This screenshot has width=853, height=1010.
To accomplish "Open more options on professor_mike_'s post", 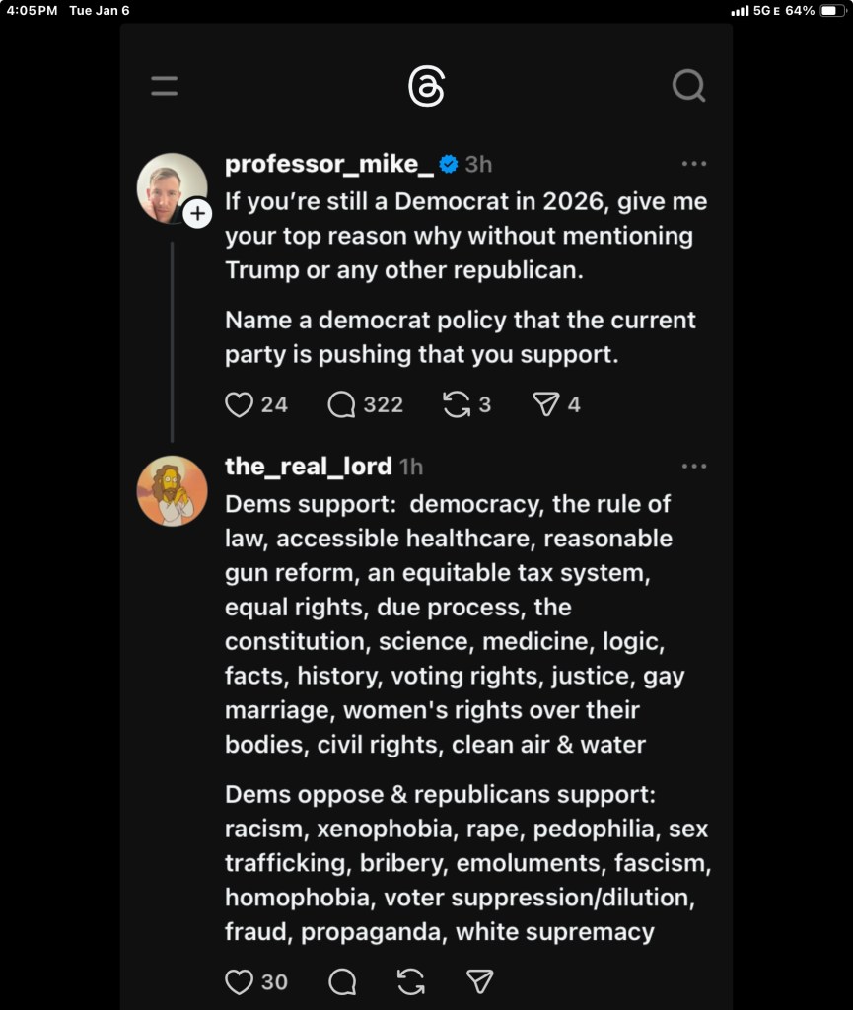I will click(694, 164).
